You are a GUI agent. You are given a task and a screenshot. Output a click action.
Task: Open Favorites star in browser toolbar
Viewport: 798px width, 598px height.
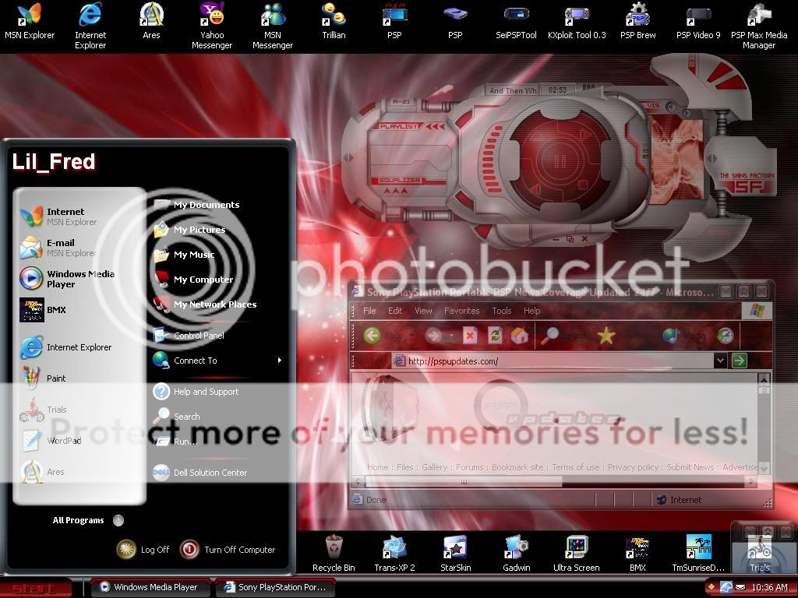[606, 336]
